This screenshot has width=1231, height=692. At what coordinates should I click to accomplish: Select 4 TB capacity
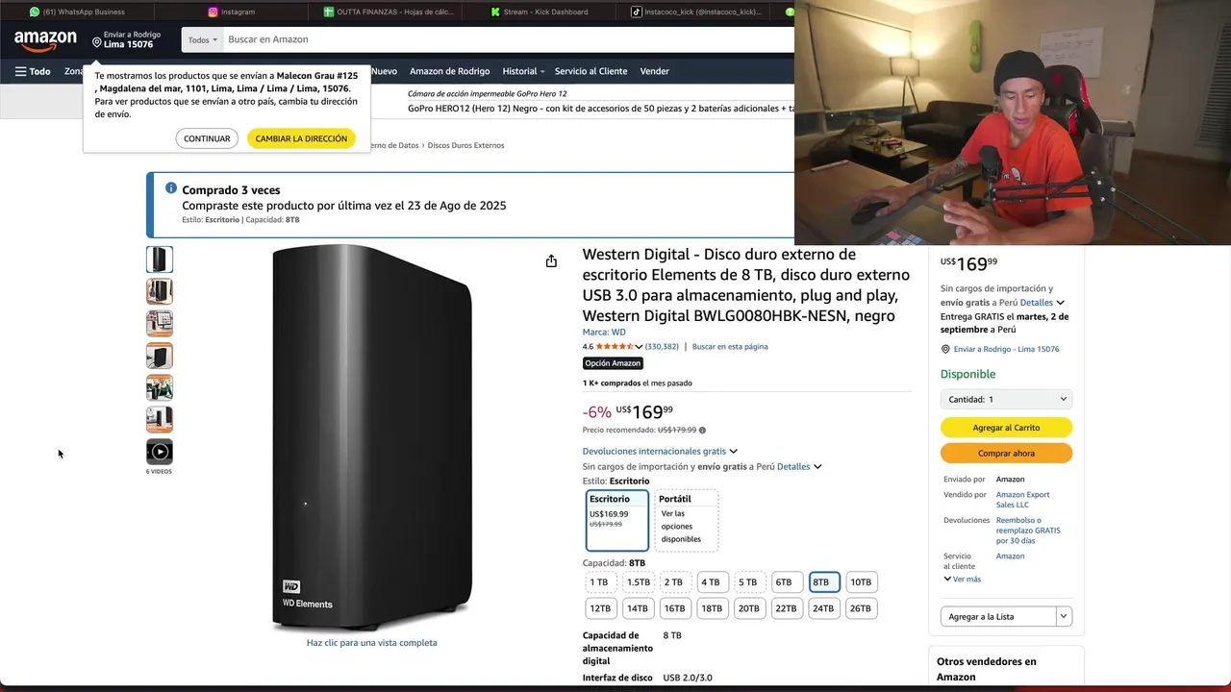click(711, 582)
